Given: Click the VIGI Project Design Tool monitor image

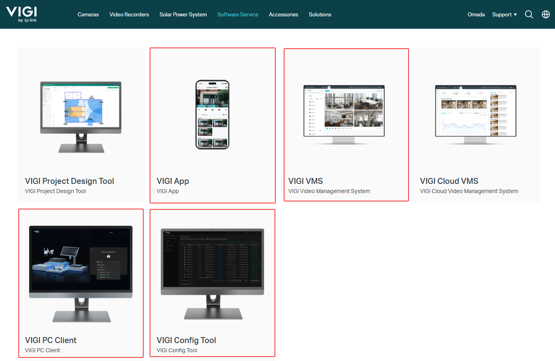Looking at the screenshot, I should coord(81,117).
